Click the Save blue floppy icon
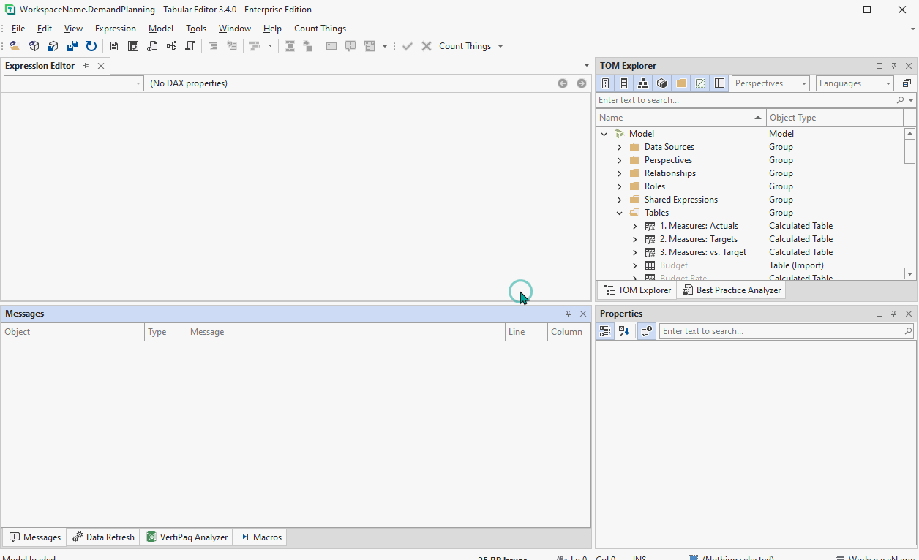The width and height of the screenshot is (919, 560). point(72,46)
